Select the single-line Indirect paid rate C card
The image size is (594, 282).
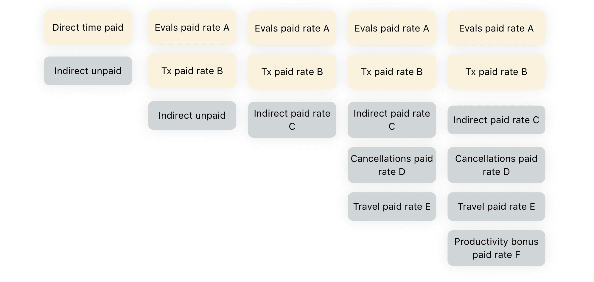coord(496,120)
